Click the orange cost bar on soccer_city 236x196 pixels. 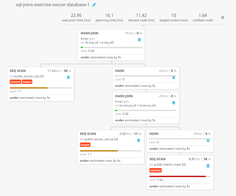[x=29, y=88]
